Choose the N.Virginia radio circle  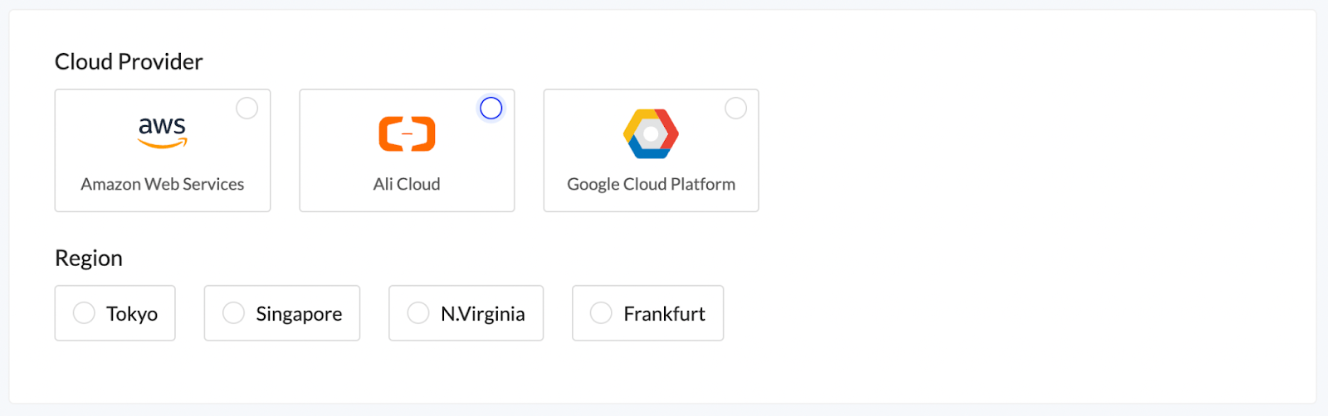pos(418,312)
